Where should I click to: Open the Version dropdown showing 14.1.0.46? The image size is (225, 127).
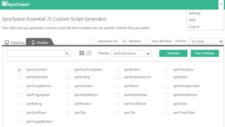(x=206, y=42)
